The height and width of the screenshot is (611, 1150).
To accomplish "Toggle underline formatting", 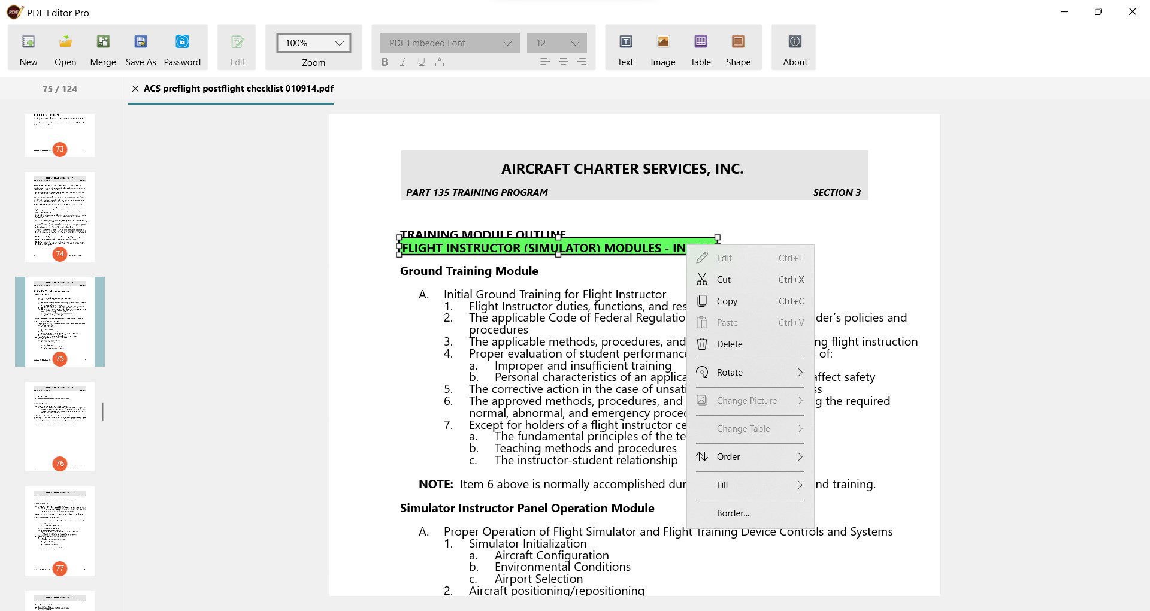I will point(422,62).
